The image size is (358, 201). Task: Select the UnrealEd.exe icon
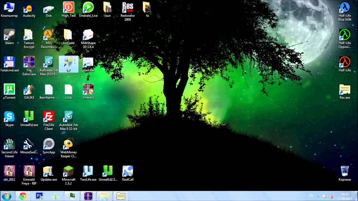point(29,119)
